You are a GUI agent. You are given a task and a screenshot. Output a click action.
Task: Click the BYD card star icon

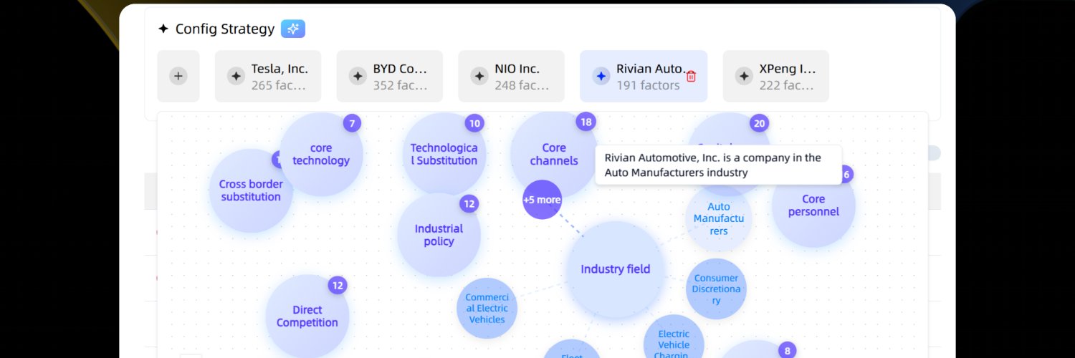click(358, 76)
